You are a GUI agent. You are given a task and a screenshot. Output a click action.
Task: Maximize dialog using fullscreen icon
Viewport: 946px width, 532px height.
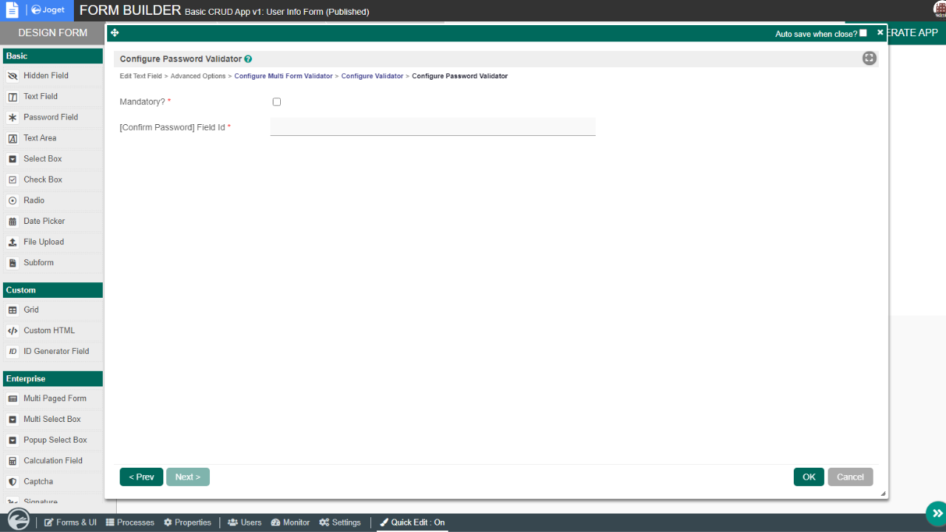coord(869,58)
